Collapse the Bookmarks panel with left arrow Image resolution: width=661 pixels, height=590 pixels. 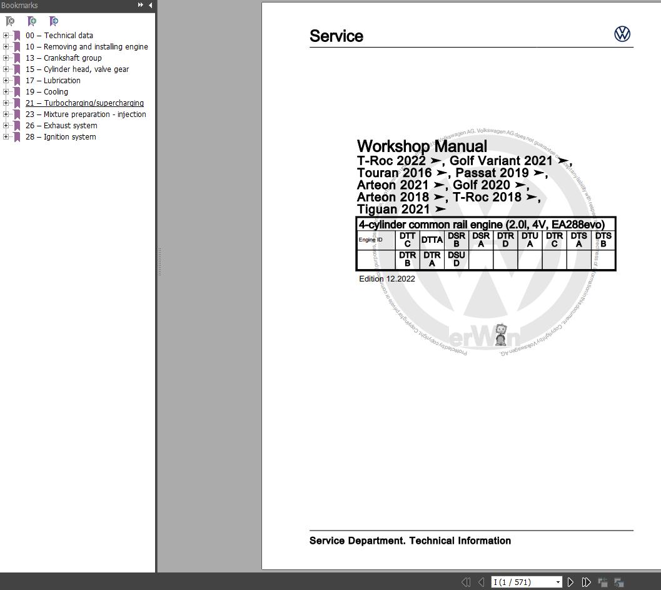pos(149,5)
